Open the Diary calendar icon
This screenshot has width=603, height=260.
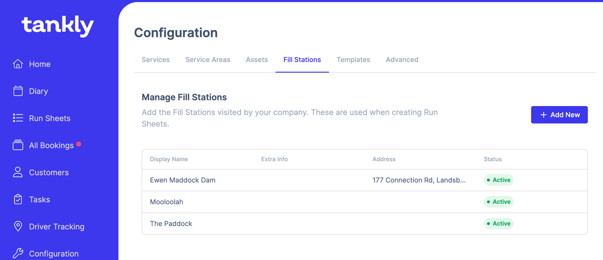18,91
